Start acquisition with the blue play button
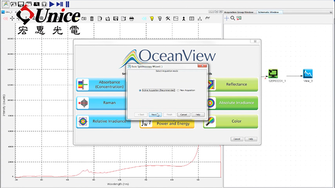The image size is (335, 188). 52,4
